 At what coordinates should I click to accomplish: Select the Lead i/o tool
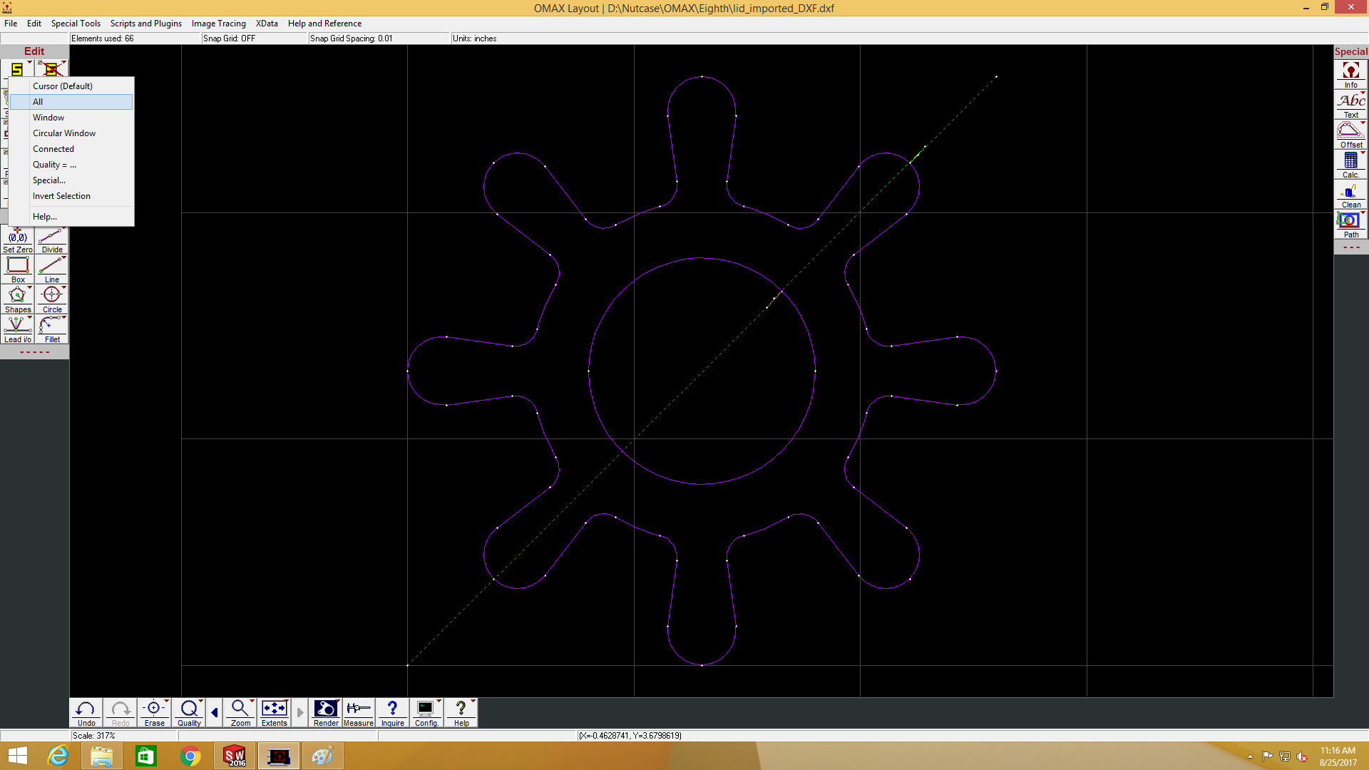pos(17,329)
